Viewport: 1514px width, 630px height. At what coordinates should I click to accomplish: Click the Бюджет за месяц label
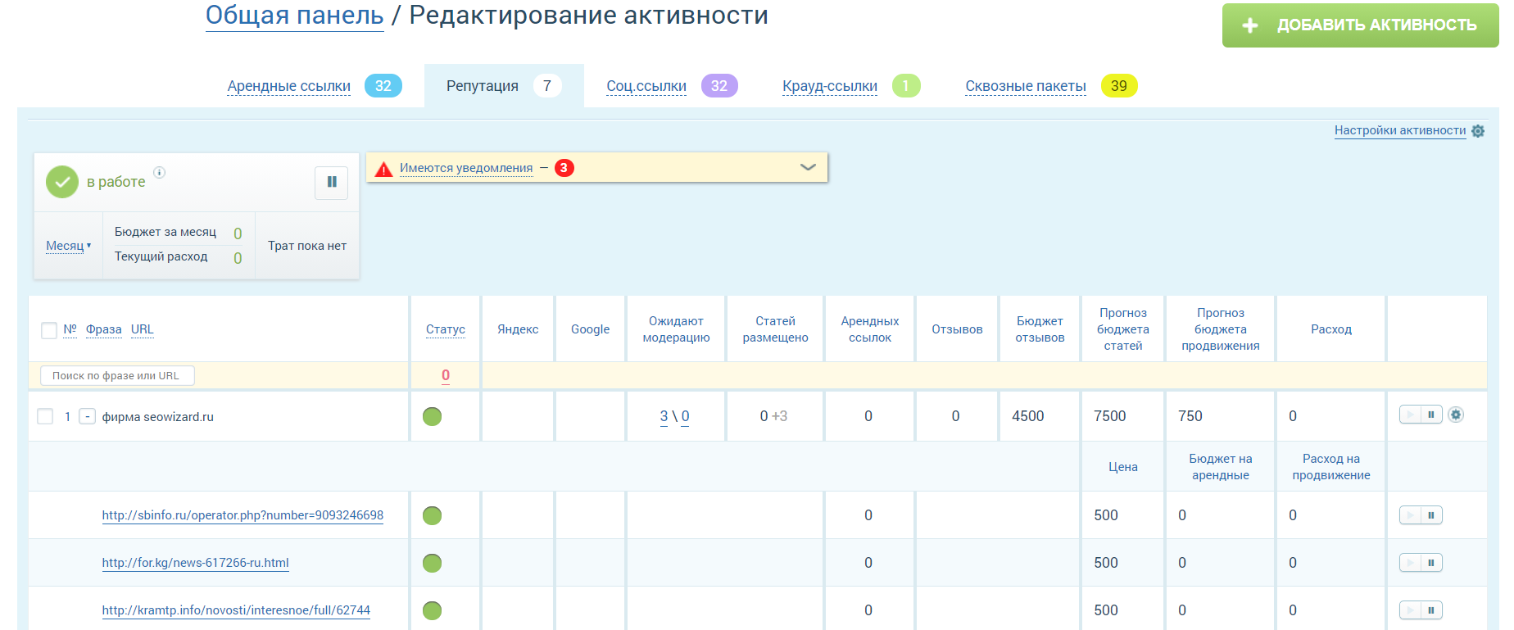(x=165, y=232)
